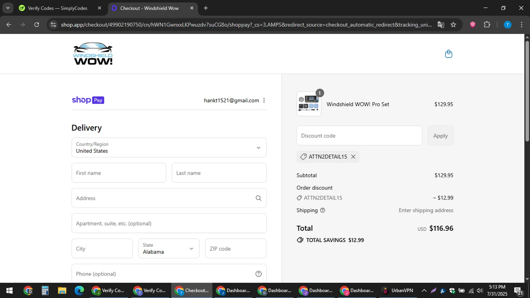Click the Phone (optional) field
The width and height of the screenshot is (530, 298).
(x=169, y=274)
